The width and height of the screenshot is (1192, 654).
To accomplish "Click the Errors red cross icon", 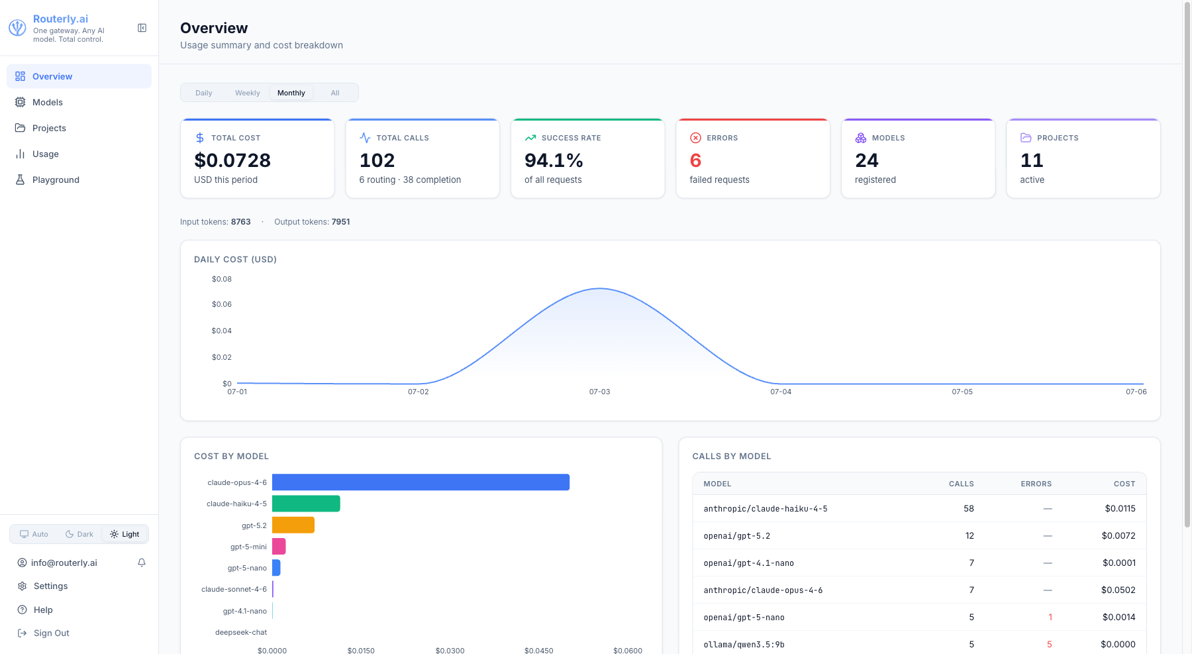I will click(x=695, y=138).
